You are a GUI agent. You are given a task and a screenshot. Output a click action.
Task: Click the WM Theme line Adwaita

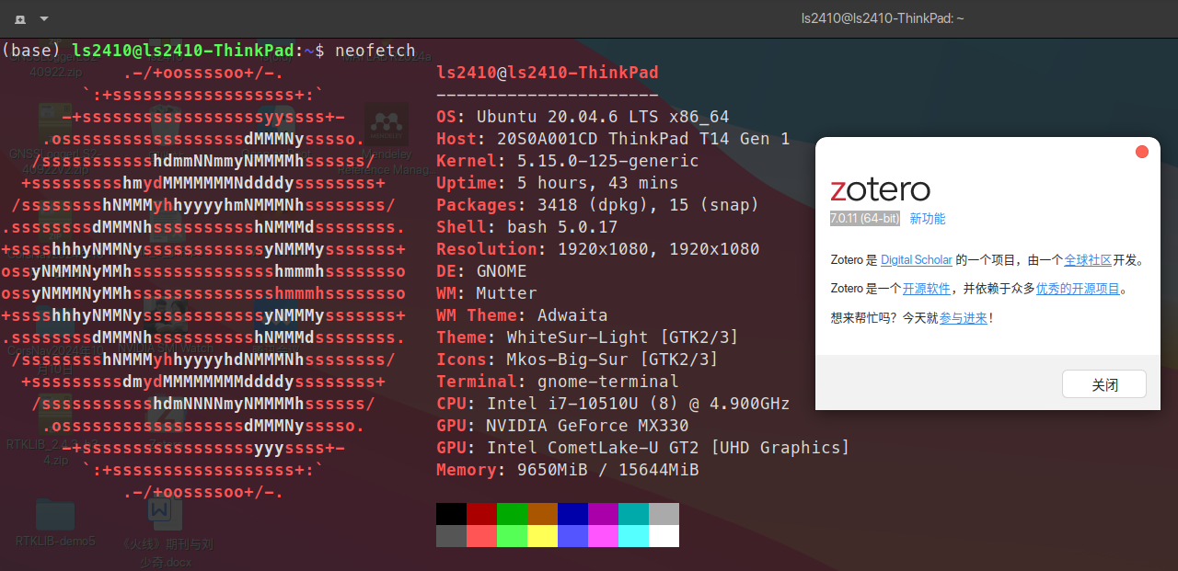point(522,315)
